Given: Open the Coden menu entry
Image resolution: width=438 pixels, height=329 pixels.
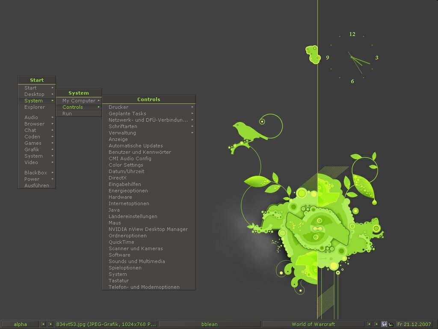Looking at the screenshot, I should tap(37, 137).
